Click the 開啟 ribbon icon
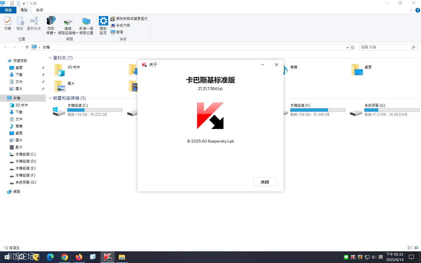421x263 pixels. (20, 23)
